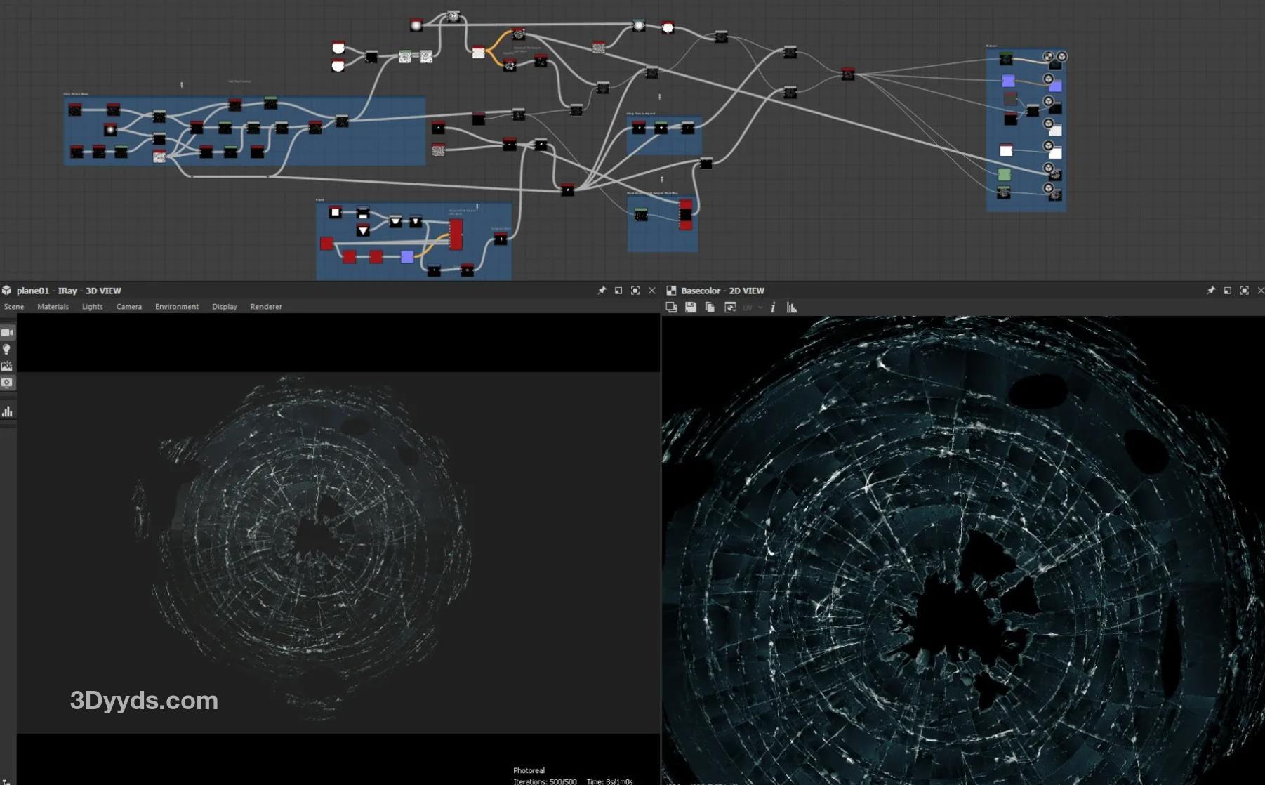Click the histogram icon in 3D view sidebar
Viewport: 1265px width, 785px height.
click(7, 411)
